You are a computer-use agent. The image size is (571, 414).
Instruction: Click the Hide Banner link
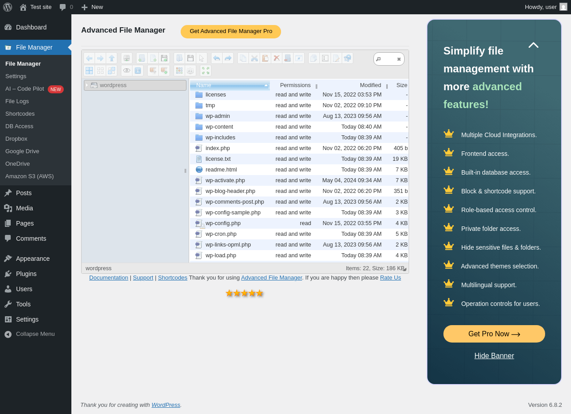point(494,356)
